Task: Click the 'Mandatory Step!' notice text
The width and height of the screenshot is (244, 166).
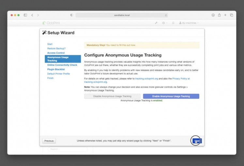Action: pyautogui.click(x=96, y=45)
